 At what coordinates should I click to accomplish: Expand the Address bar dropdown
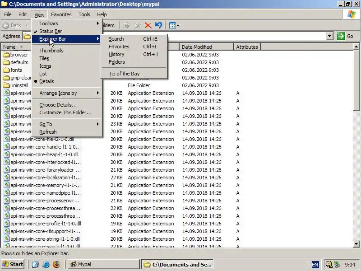coord(330,36)
